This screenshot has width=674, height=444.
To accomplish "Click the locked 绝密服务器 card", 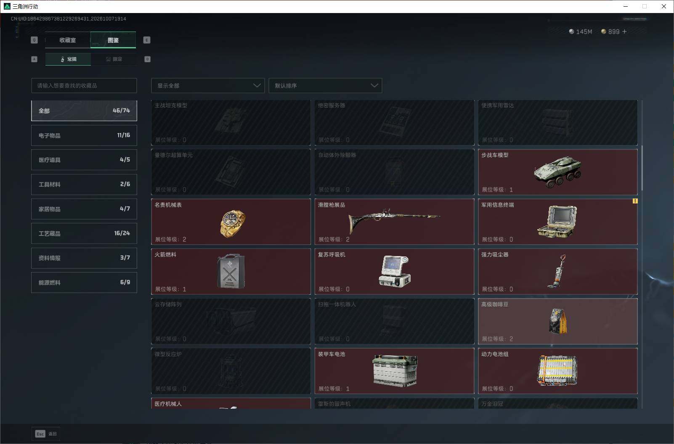I will point(394,122).
